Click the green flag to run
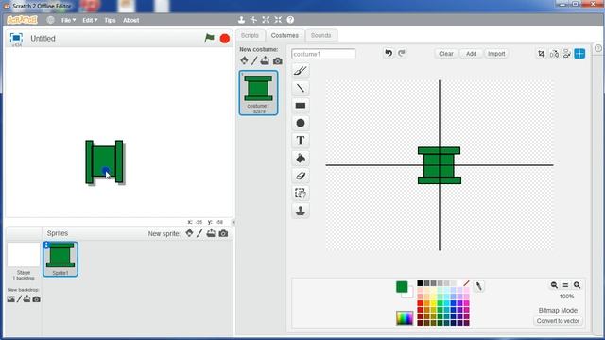 (209, 38)
